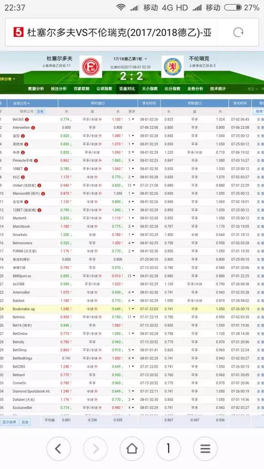
Task: Tap the browser reload icon
Action: click(x=238, y=32)
